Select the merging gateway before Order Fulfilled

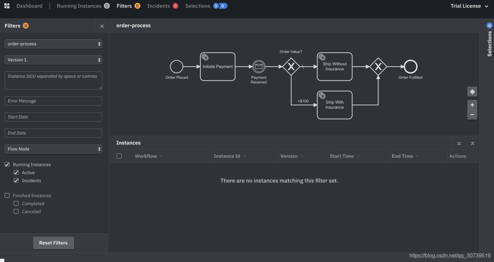(378, 67)
